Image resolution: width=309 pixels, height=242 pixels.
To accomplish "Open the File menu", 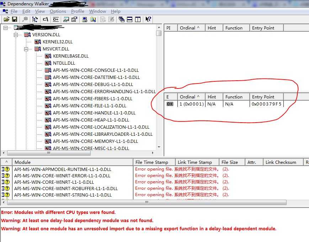I will 14,11.
